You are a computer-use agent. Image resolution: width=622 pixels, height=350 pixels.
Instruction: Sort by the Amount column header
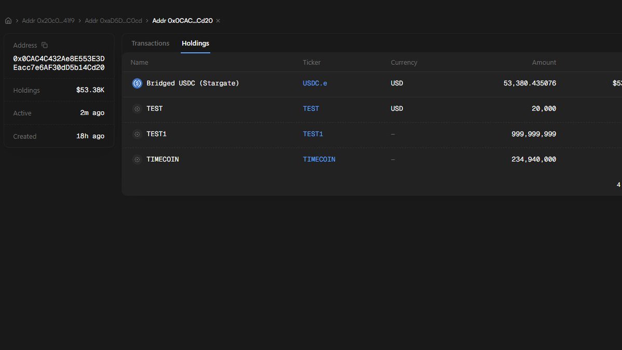pos(544,62)
